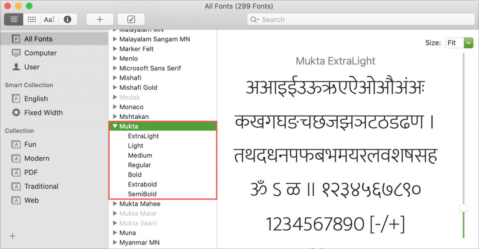Expand the Marker Felt family
This screenshot has height=249, width=479.
115,49
